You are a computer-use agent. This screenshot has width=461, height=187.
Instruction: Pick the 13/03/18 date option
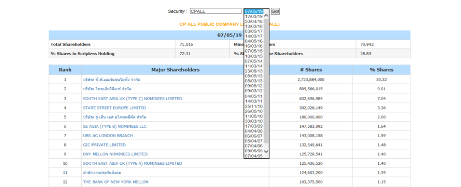point(254,26)
